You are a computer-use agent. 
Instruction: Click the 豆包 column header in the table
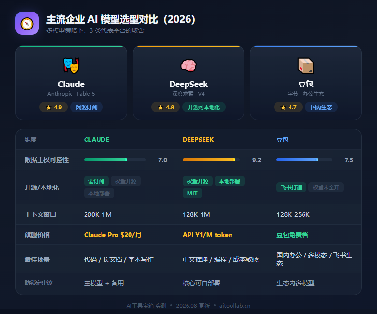282,139
